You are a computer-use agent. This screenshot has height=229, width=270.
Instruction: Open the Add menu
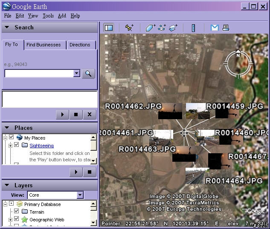pyautogui.click(x=62, y=16)
